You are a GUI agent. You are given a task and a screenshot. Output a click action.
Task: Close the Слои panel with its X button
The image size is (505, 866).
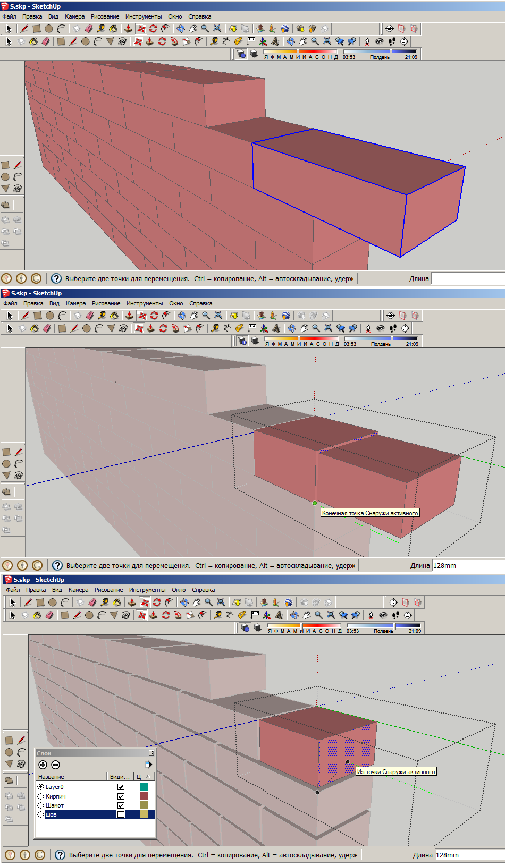coord(151,753)
